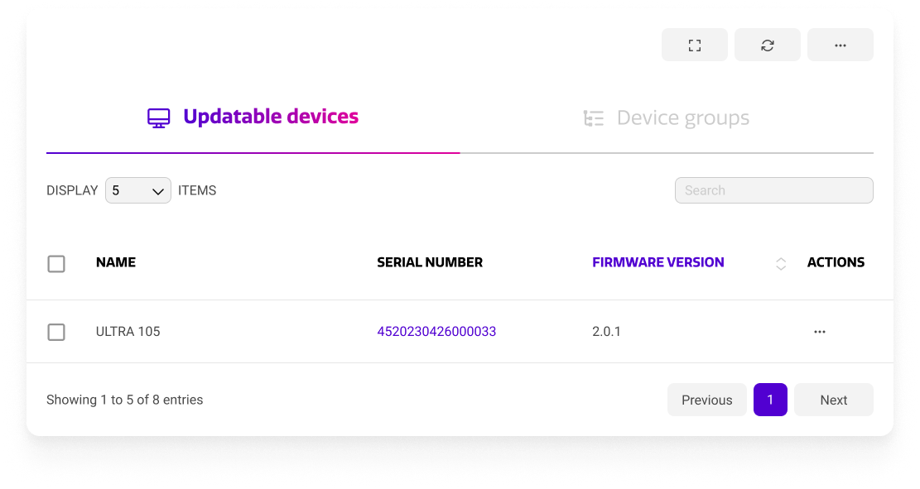Open the more options ellipsis menu
This screenshot has height=489, width=920.
tap(840, 45)
